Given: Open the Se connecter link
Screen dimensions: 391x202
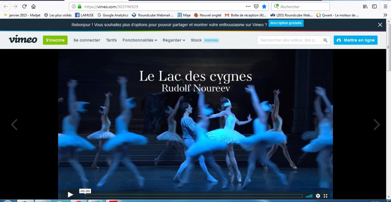Looking at the screenshot, I should 87,40.
